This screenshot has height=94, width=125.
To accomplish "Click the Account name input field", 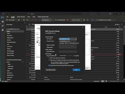I will coord(68,41).
